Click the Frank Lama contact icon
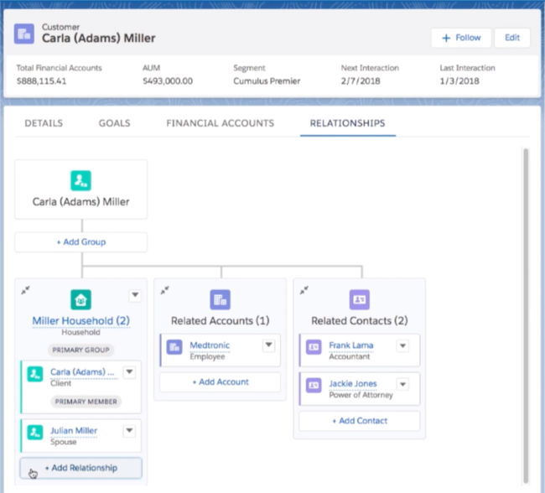The height and width of the screenshot is (493, 545). click(314, 346)
